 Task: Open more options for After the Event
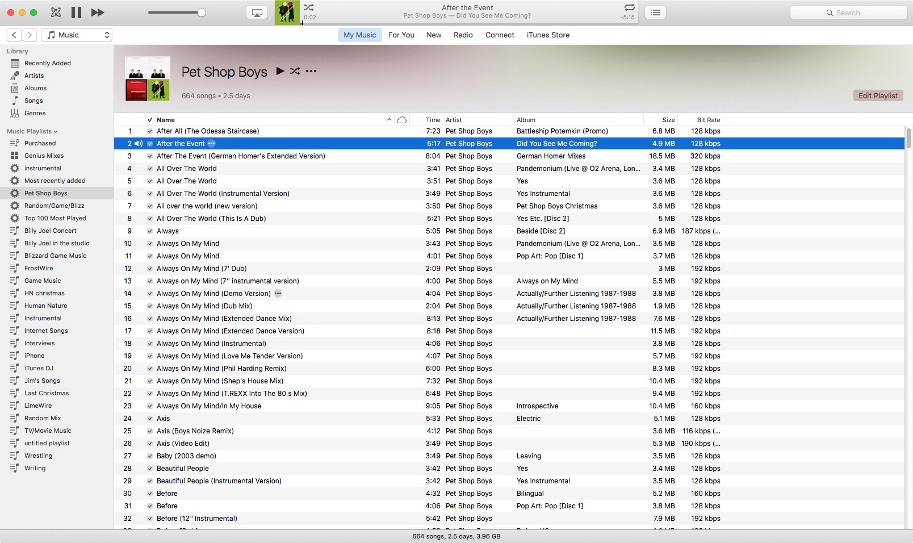[212, 144]
